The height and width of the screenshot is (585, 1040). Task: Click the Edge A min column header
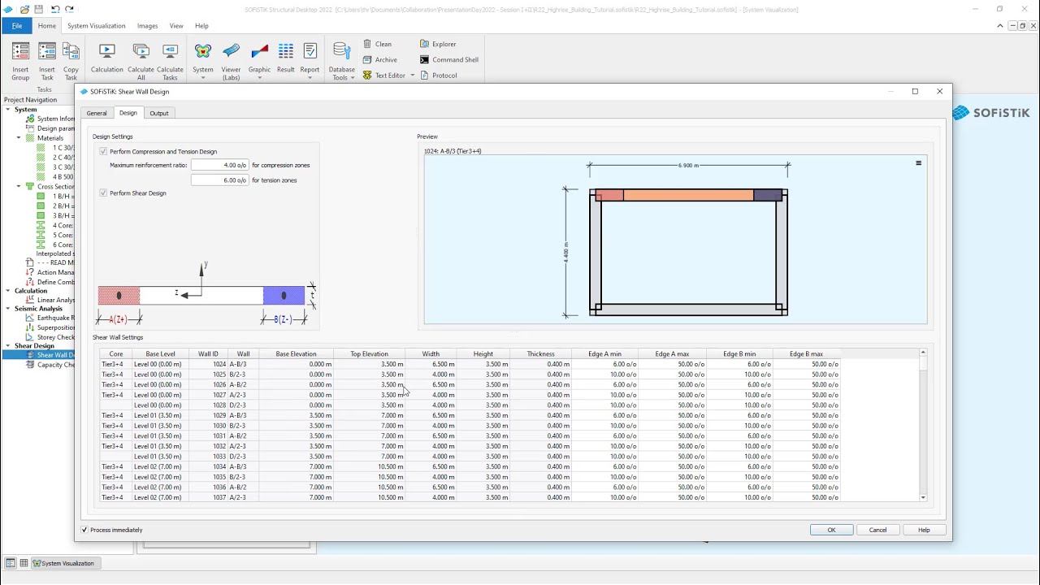(604, 354)
